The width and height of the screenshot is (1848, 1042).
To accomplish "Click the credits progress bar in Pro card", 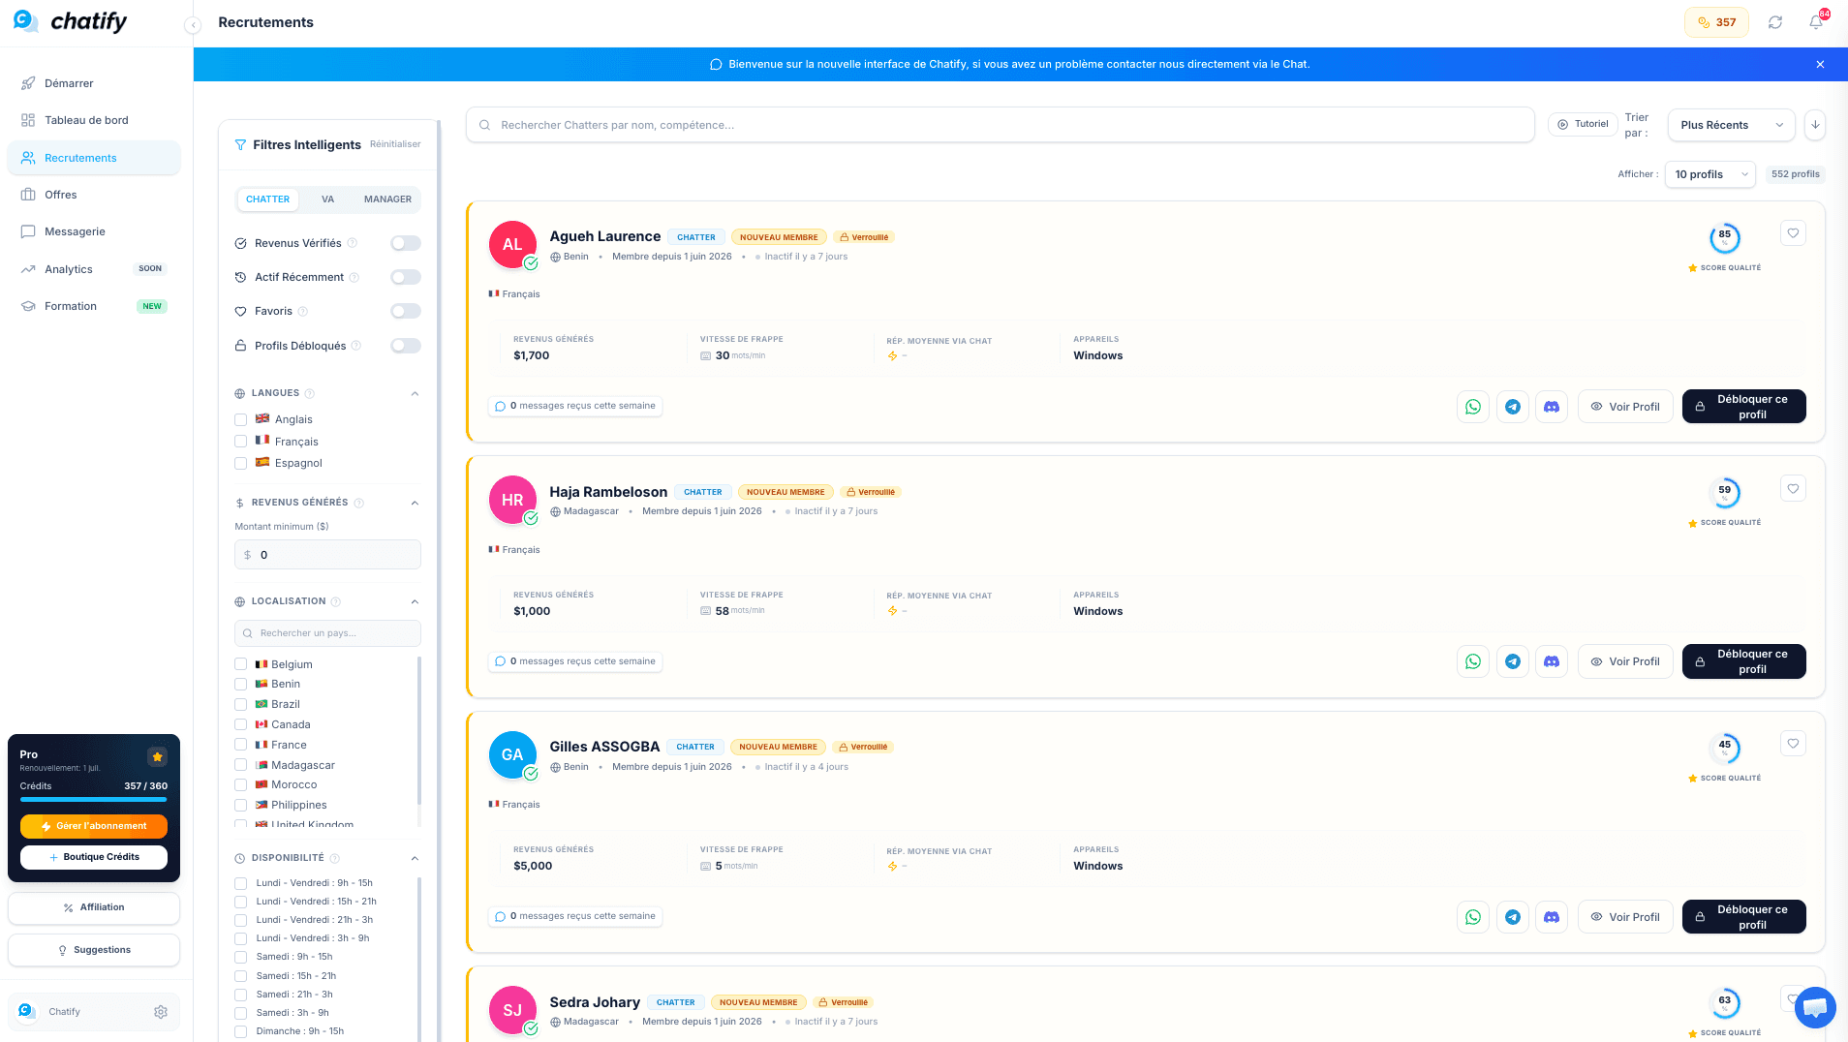I will coord(94,800).
